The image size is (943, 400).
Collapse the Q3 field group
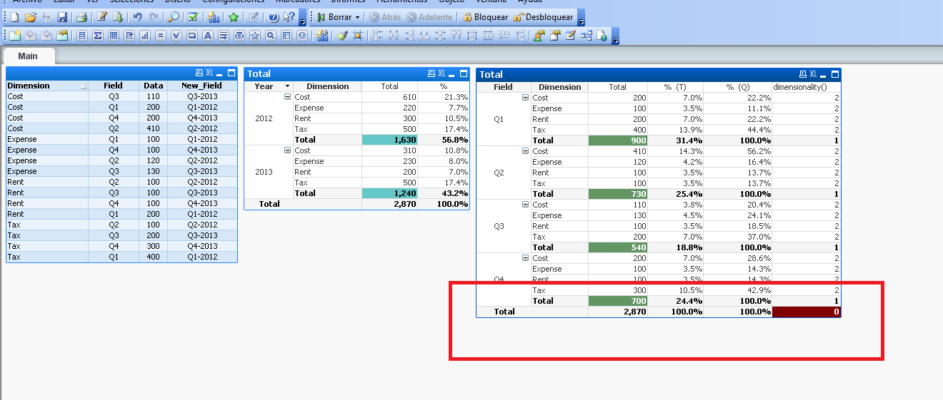pyautogui.click(x=526, y=205)
